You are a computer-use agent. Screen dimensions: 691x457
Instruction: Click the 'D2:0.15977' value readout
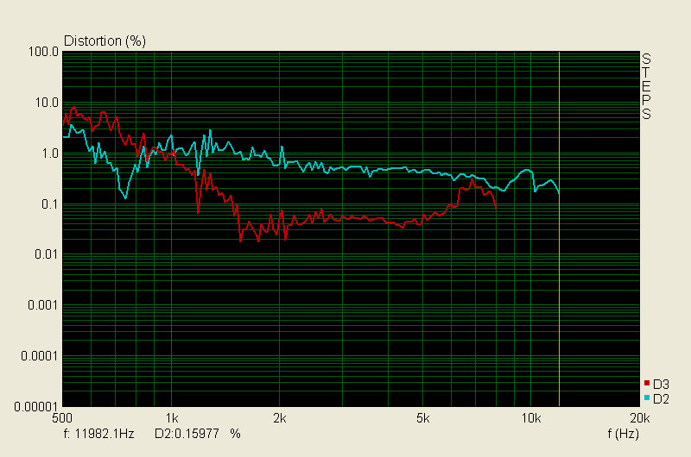187,434
